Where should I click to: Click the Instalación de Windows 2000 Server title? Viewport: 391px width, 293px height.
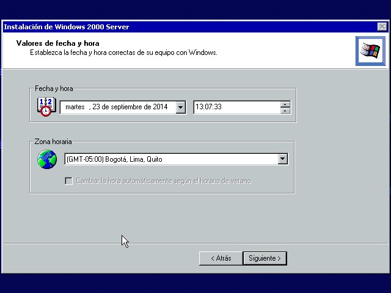pos(67,27)
